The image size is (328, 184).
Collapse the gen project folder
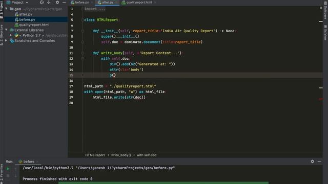[6, 9]
